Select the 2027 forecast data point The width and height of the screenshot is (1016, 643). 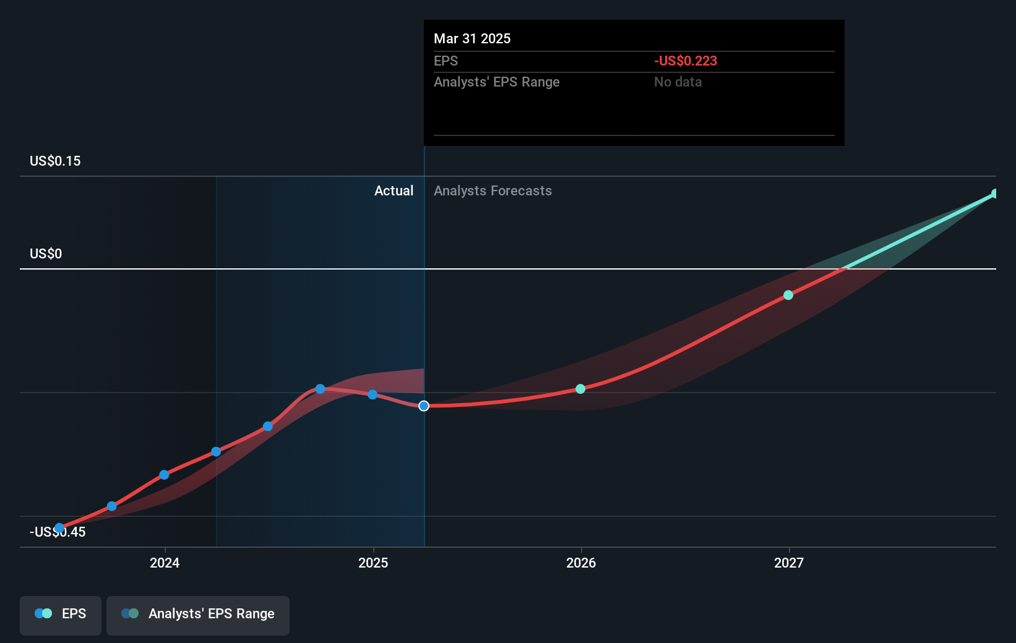(788, 295)
